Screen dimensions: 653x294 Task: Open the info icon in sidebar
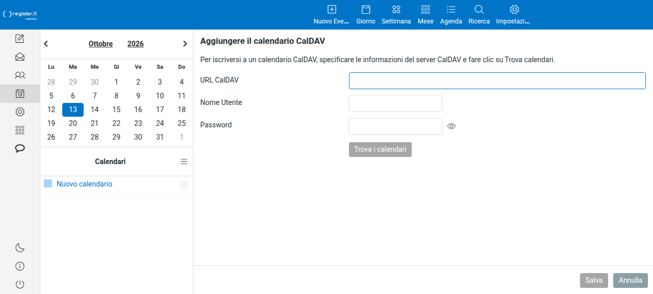pos(20,266)
